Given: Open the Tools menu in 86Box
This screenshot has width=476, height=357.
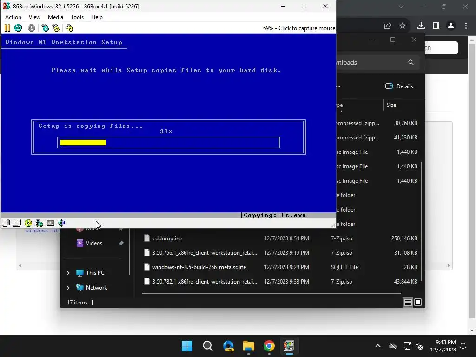Looking at the screenshot, I should [77, 17].
